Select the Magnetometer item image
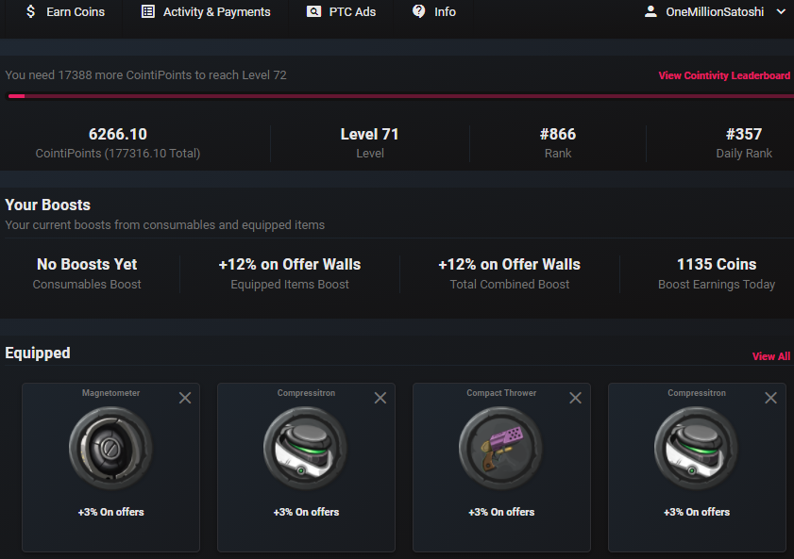Screen dimensions: 794x559 [110, 448]
